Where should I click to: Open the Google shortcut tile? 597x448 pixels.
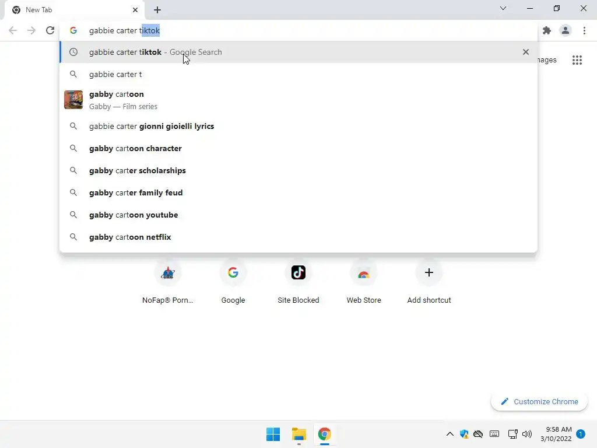point(233,282)
